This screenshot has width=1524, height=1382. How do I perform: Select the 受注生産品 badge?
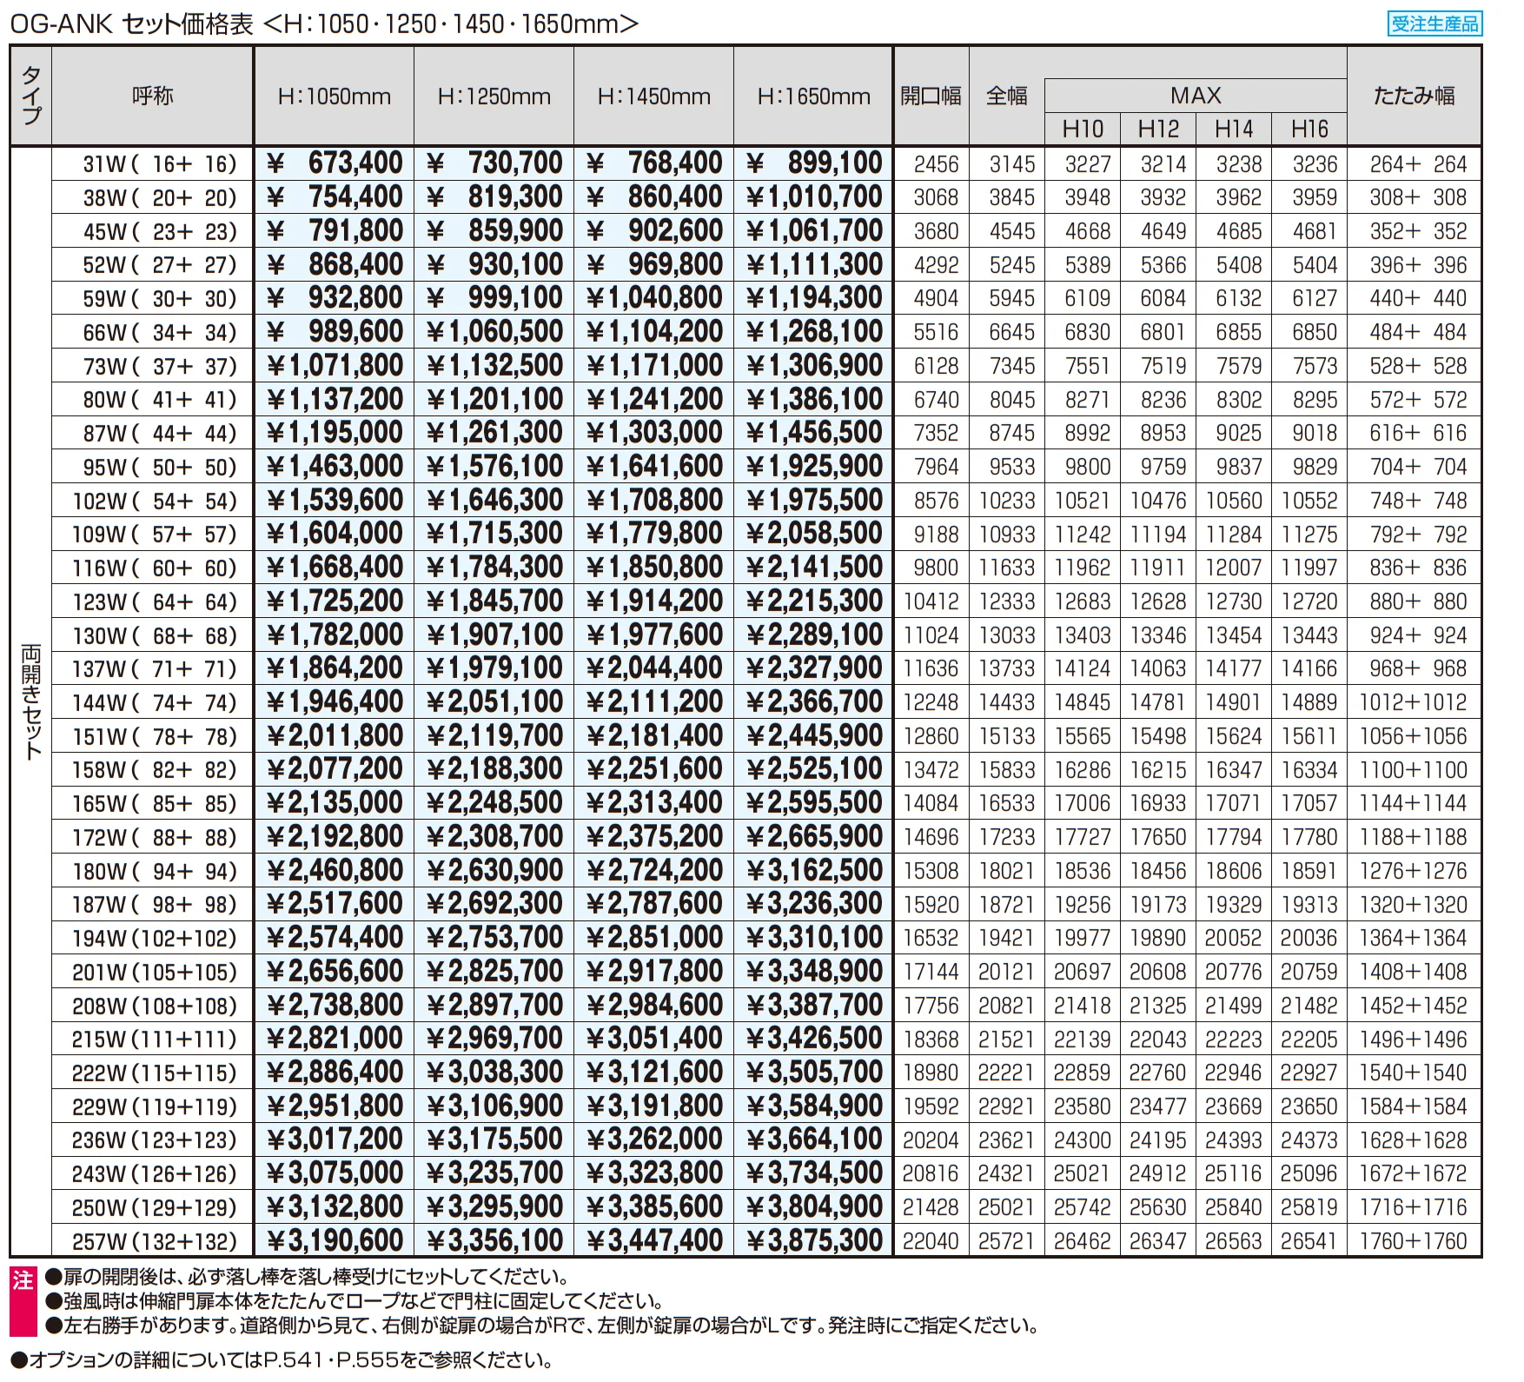(x=1435, y=23)
